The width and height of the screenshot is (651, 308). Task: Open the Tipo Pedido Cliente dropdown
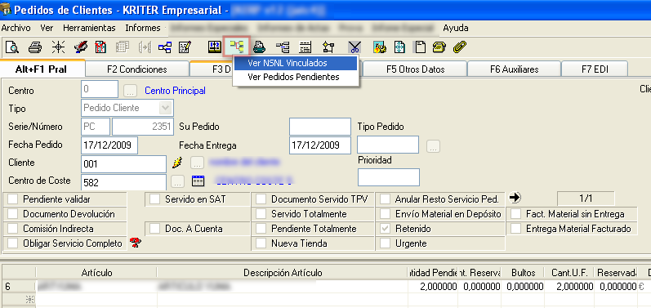click(x=165, y=108)
